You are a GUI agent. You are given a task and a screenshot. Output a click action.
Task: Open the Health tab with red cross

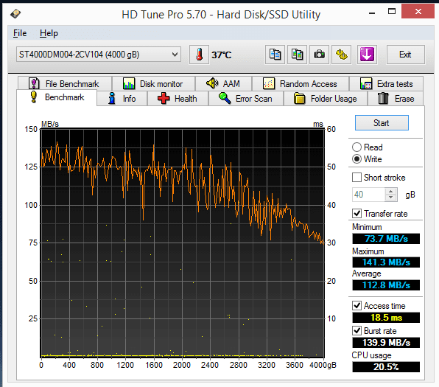click(178, 99)
